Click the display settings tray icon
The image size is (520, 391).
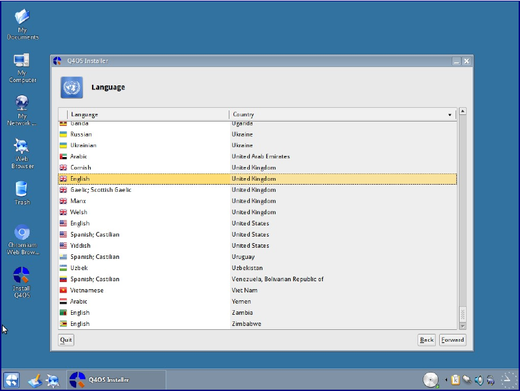tap(490, 380)
